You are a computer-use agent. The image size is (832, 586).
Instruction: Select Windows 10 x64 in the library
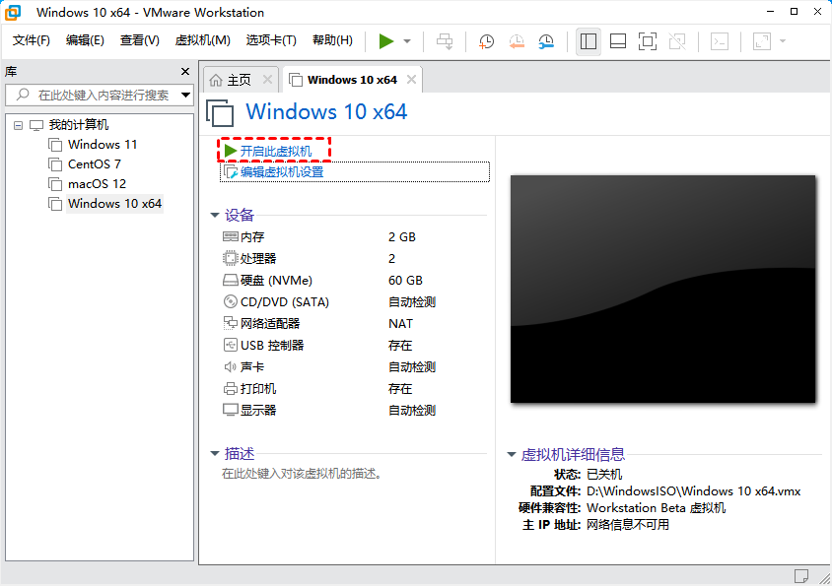pos(114,203)
